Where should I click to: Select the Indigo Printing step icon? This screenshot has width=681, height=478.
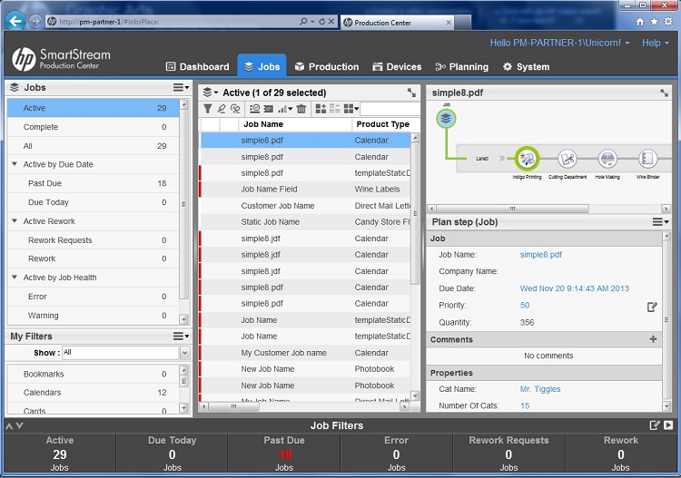(527, 159)
